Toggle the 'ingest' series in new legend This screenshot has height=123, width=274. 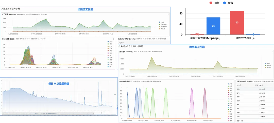point(268,65)
